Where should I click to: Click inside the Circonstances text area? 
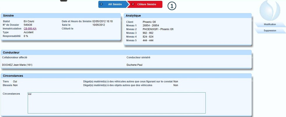[116, 103]
